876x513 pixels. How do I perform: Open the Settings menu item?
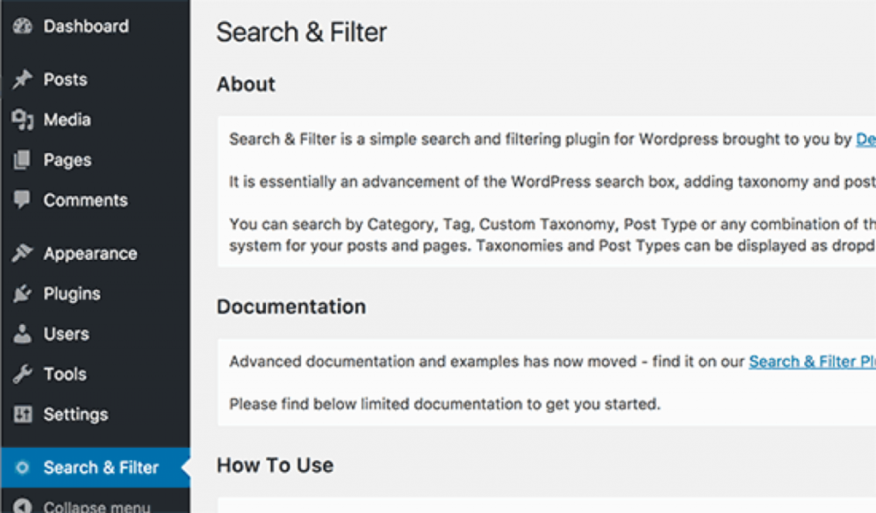(x=76, y=414)
